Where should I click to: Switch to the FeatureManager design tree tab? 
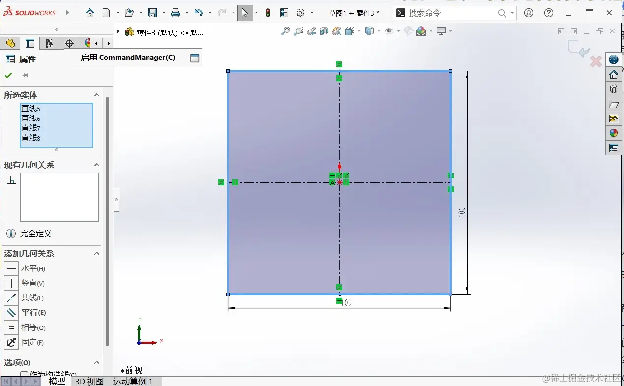click(x=10, y=43)
